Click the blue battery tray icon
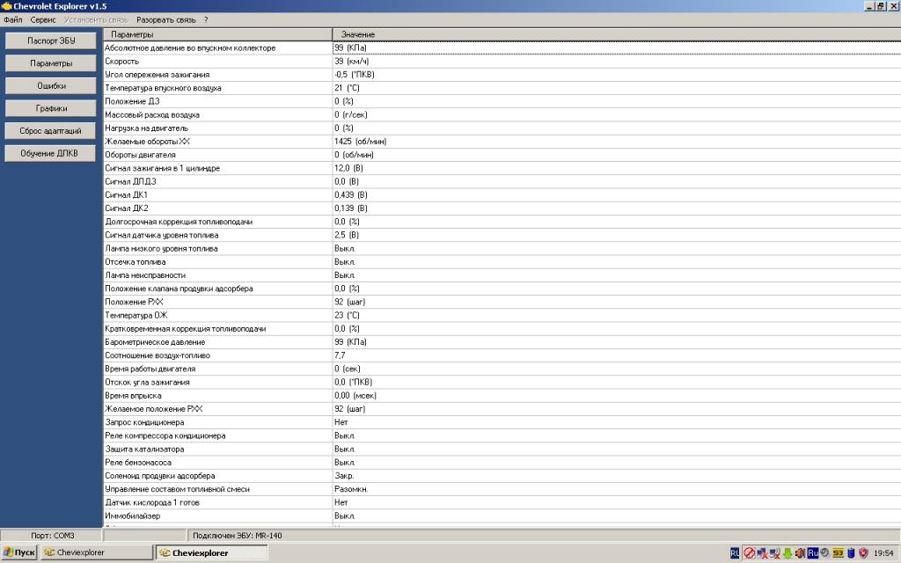901x563 pixels. [x=851, y=552]
